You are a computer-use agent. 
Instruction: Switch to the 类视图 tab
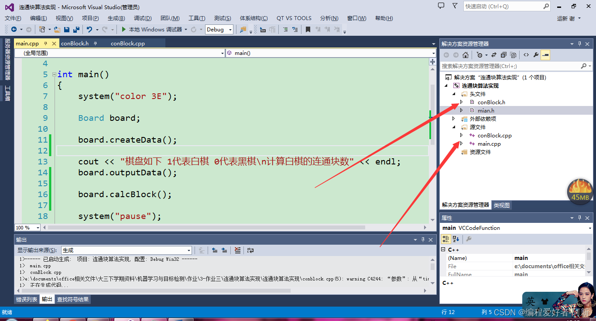coord(501,205)
